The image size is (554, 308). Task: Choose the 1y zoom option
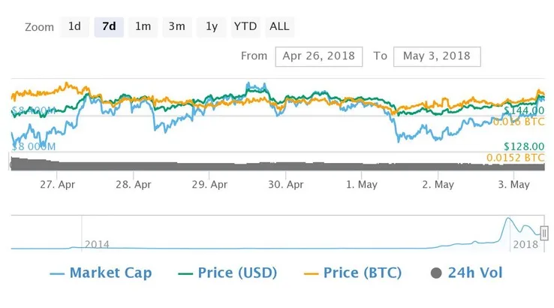[x=212, y=26]
